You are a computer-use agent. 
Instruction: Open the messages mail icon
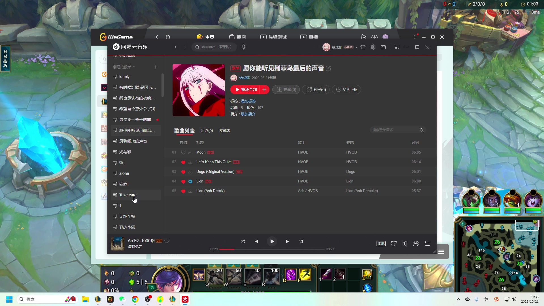click(x=383, y=47)
